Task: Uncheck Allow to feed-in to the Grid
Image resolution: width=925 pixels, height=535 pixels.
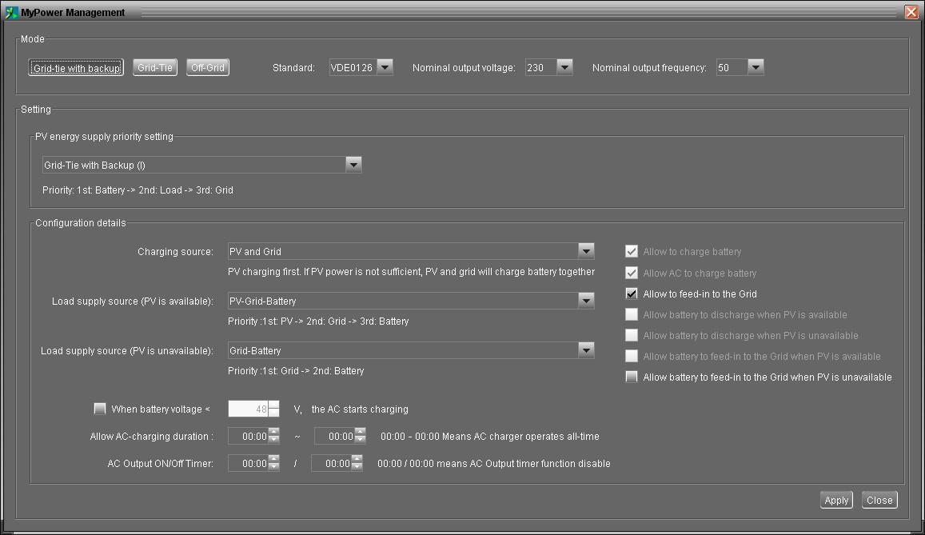Action: (x=632, y=293)
